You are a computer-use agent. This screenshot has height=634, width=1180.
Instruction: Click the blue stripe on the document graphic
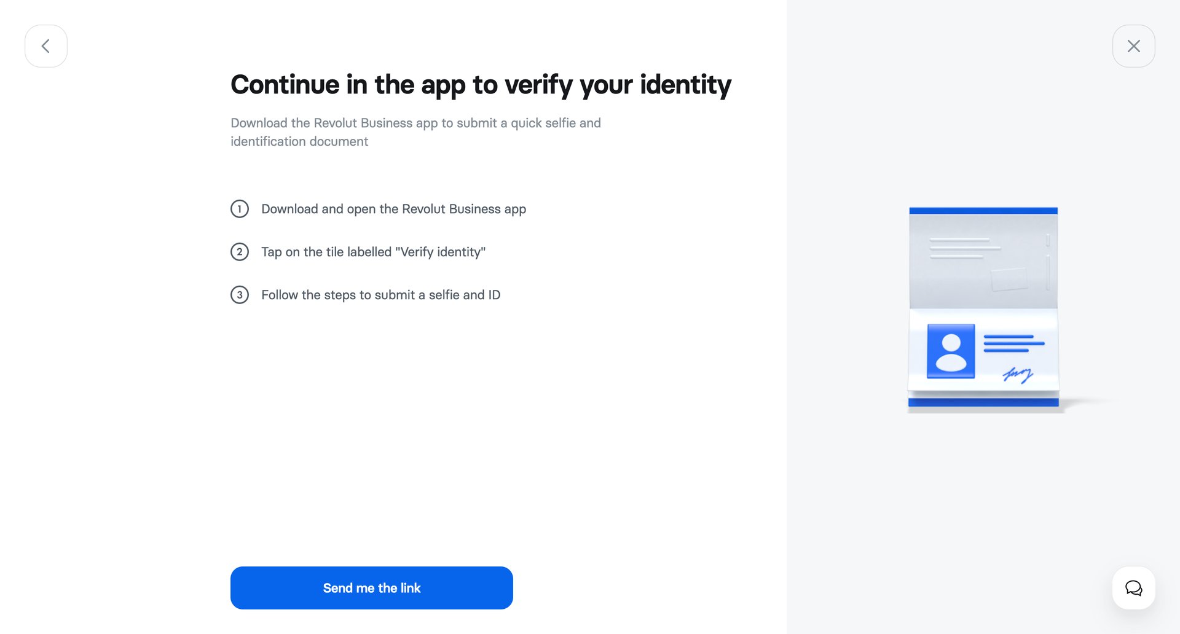982,211
